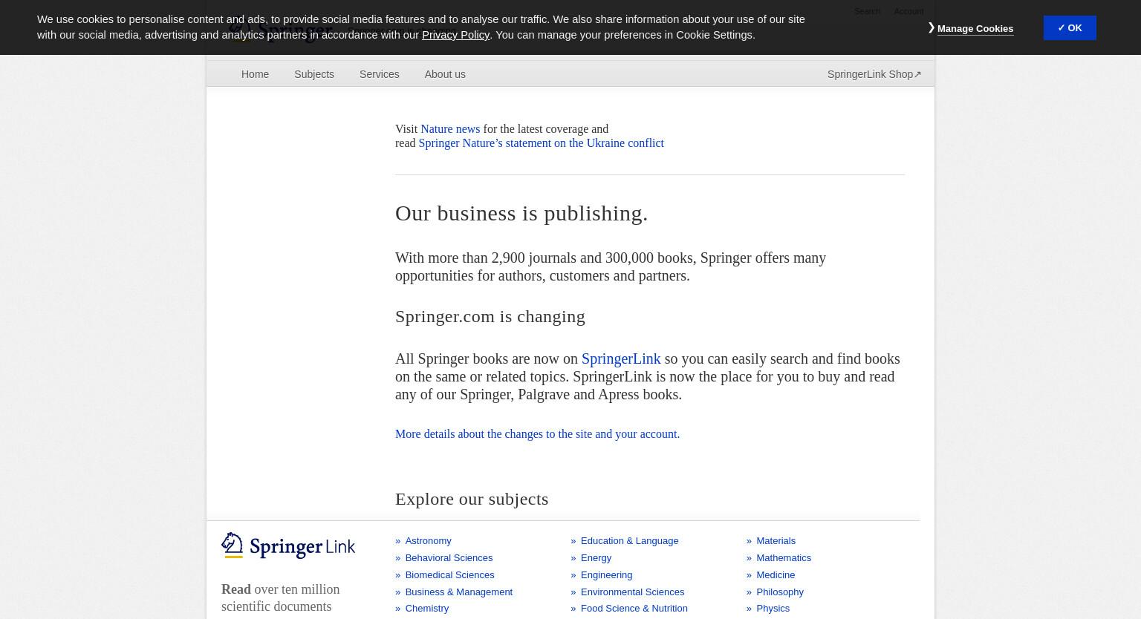Open the SpringerLink inline text link
This screenshot has height=619, width=1141.
pos(621,358)
